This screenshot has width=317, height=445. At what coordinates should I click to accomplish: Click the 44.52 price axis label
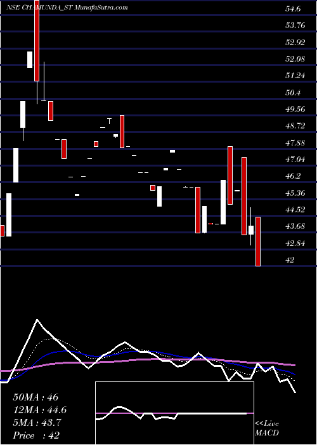[x=295, y=210]
